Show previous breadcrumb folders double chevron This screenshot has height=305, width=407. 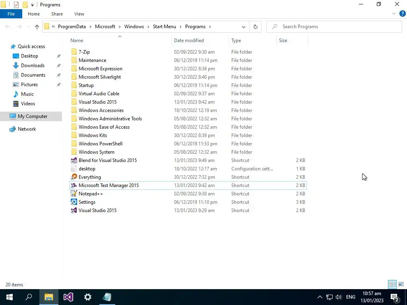click(53, 27)
